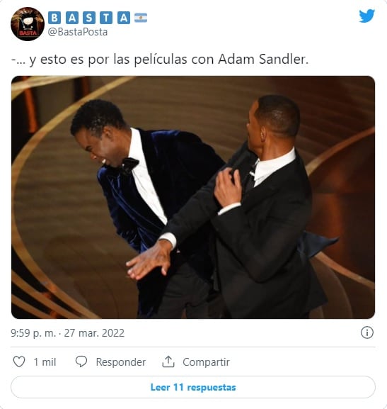Click the letter B block in display name
The image size is (387, 409).
pos(54,18)
